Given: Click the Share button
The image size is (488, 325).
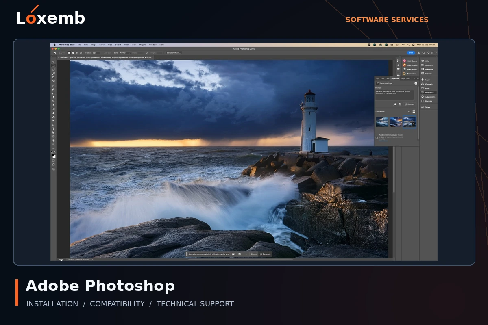Looking at the screenshot, I should (411, 53).
